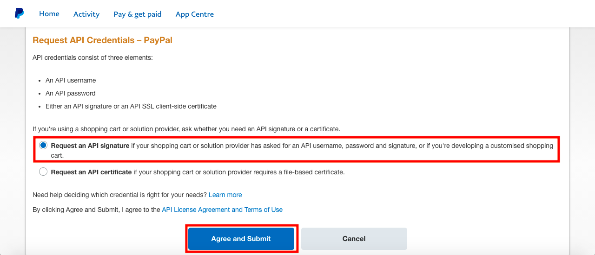Click the bold 'Request an API certificate' label
The image size is (595, 255).
tap(92, 172)
